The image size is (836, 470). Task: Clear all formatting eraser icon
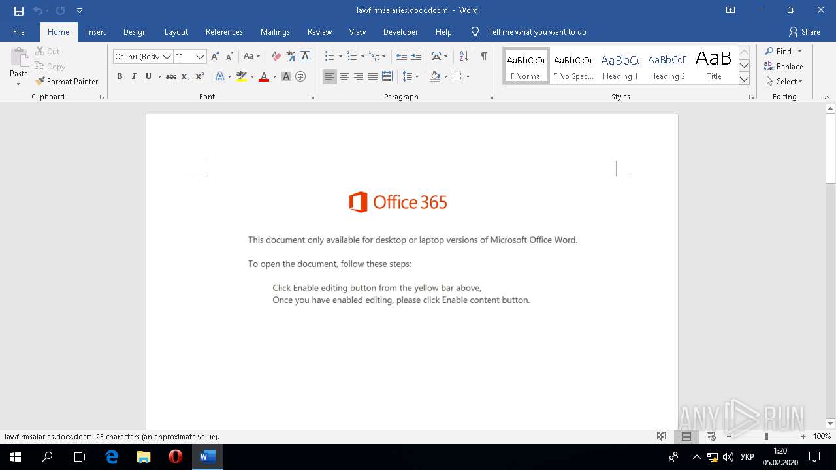[276, 57]
